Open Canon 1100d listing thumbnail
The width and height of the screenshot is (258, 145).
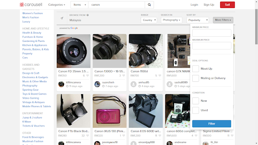pos(146,51)
